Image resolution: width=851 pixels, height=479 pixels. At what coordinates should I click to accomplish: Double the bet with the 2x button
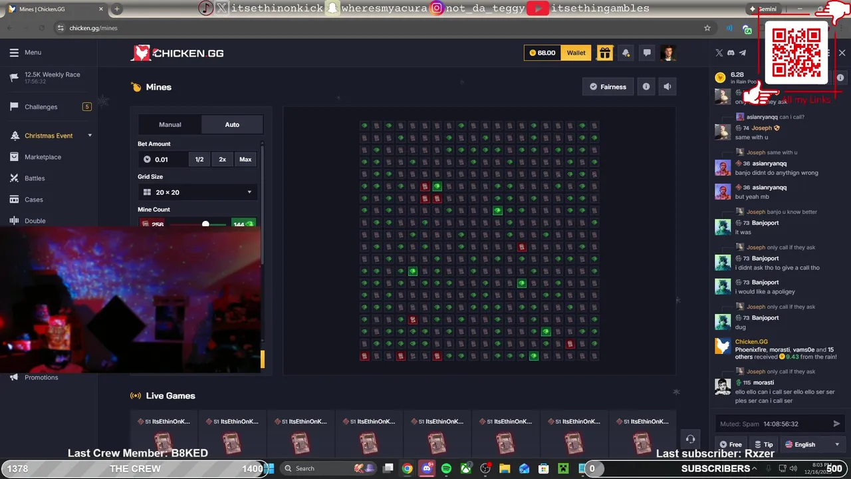[222, 160]
